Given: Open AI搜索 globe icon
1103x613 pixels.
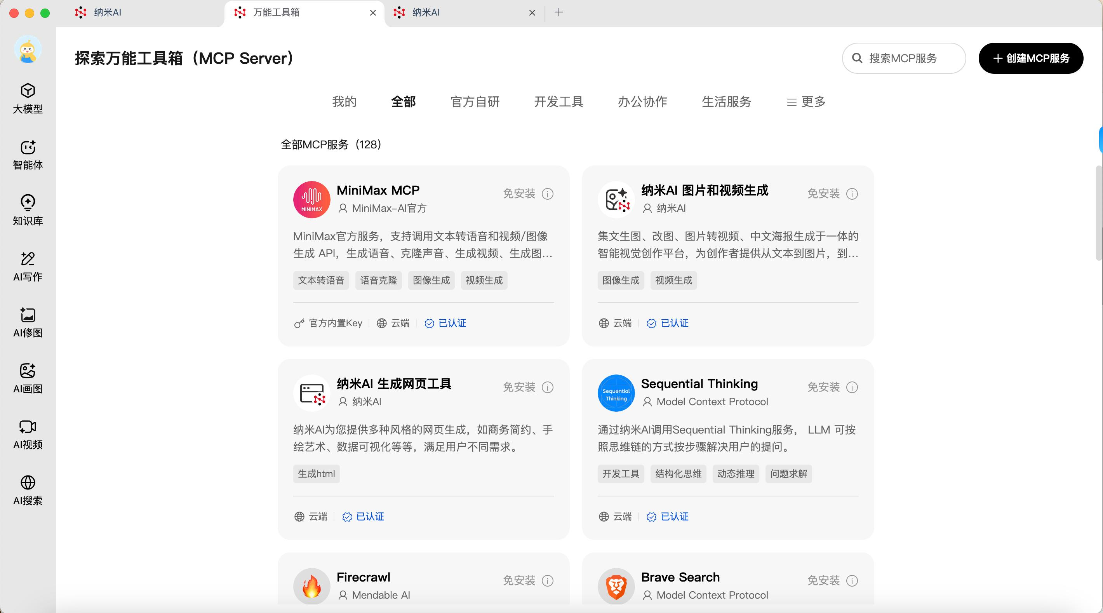Looking at the screenshot, I should point(28,483).
